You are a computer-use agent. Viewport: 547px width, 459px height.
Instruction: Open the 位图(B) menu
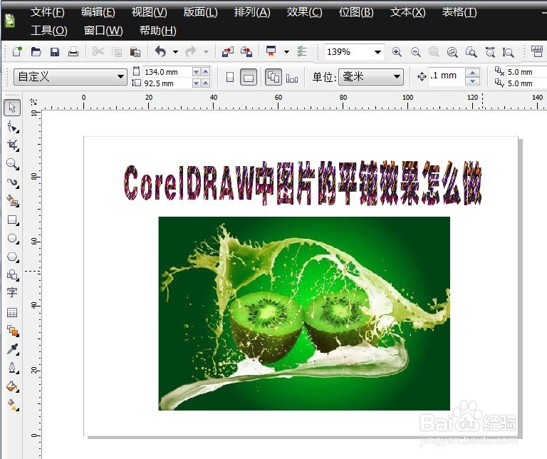click(x=356, y=12)
